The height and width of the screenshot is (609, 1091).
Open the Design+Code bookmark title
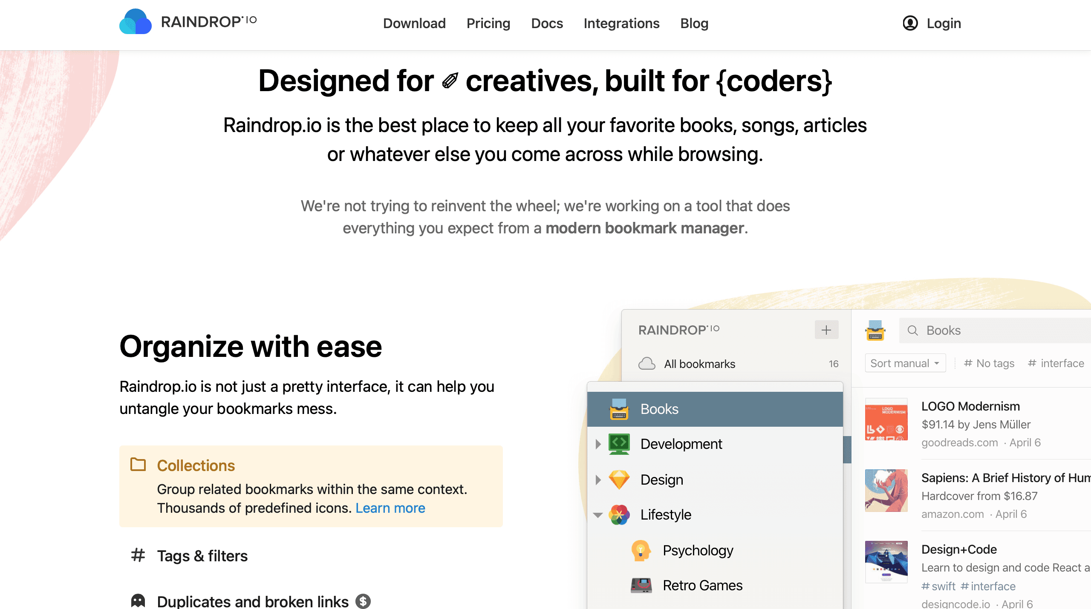959,549
